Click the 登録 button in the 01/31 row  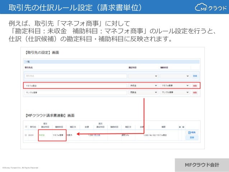tap(192, 138)
